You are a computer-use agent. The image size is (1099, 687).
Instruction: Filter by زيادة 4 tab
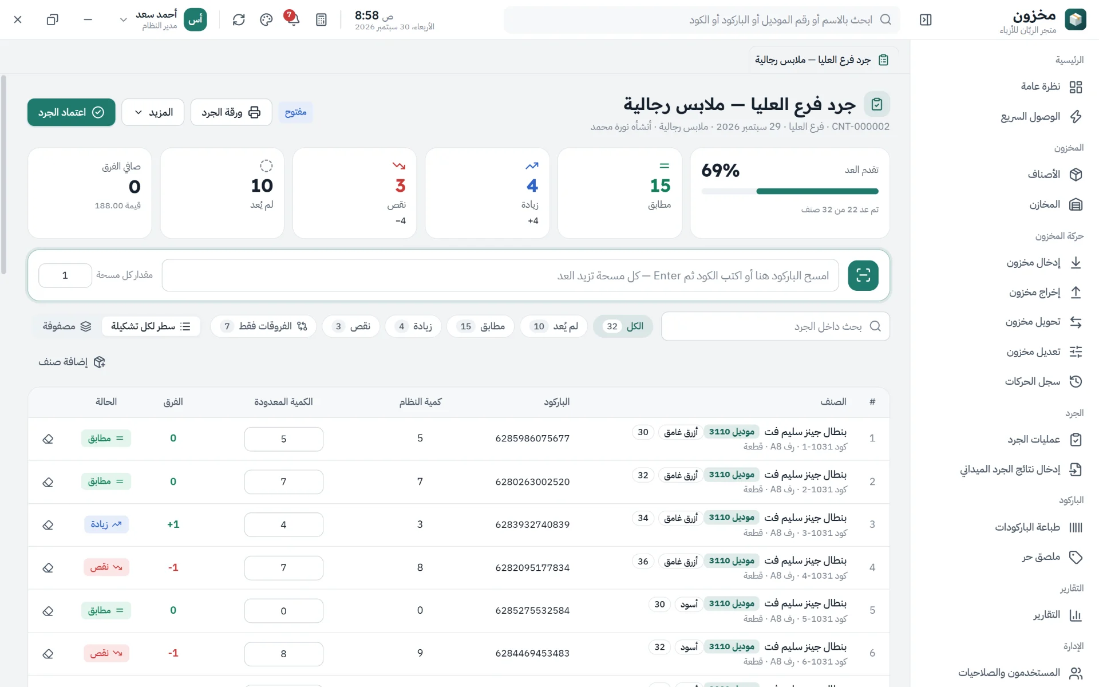tap(413, 326)
